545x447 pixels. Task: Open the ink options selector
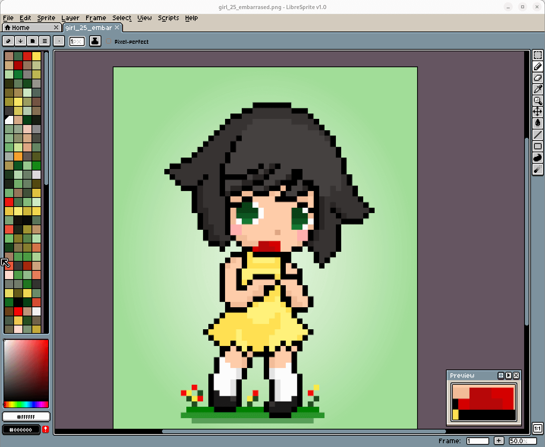coord(44,41)
